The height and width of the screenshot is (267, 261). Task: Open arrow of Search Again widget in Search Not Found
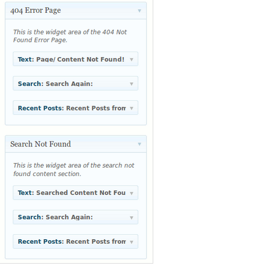click(132, 218)
